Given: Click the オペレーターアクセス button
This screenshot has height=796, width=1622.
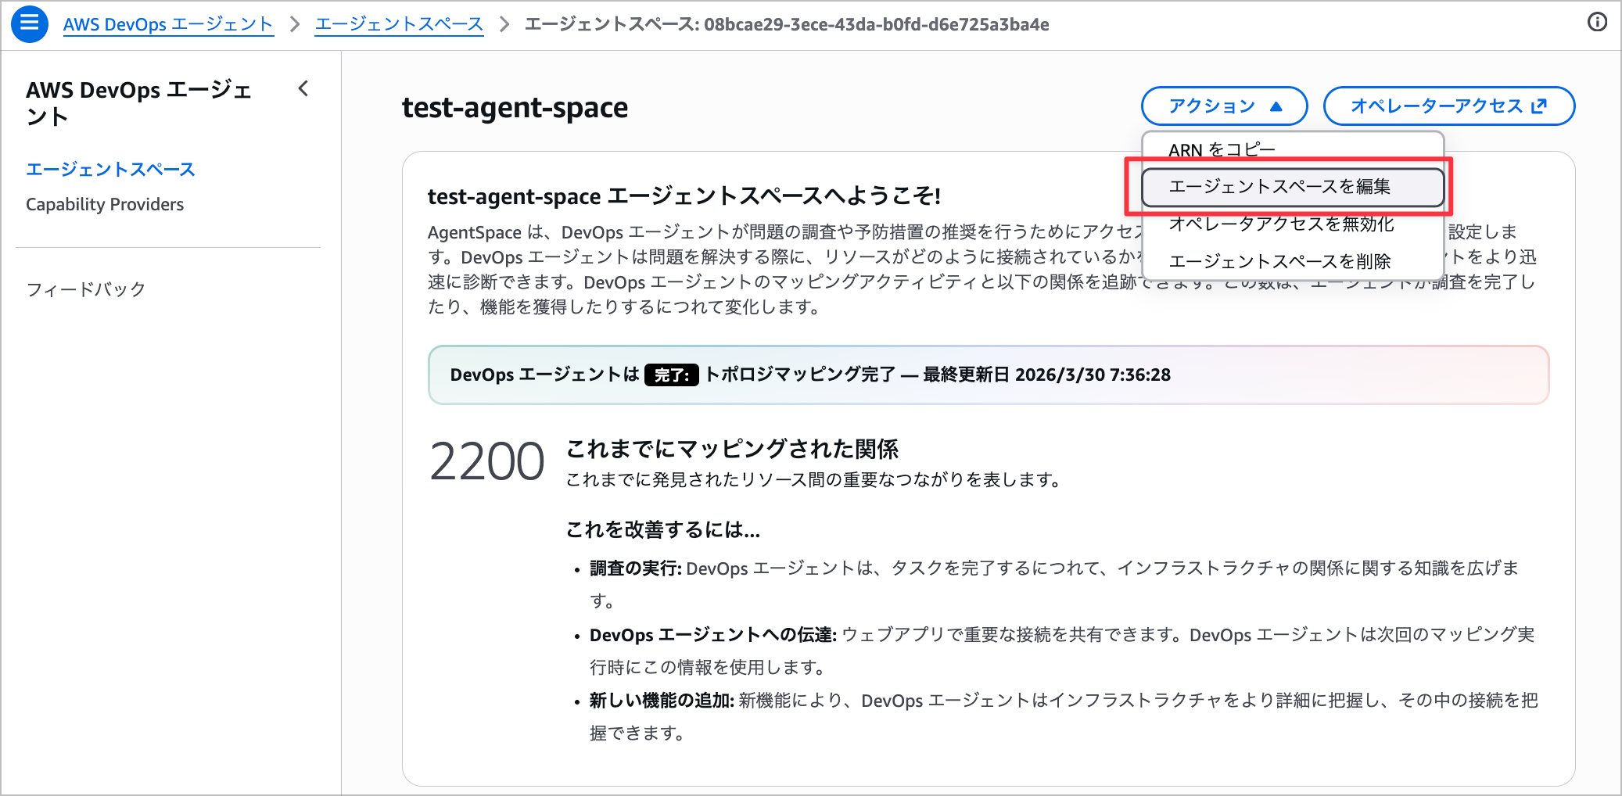Looking at the screenshot, I should click(1449, 106).
